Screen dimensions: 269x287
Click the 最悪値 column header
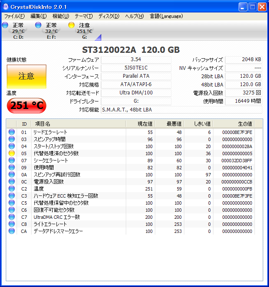(x=169, y=124)
